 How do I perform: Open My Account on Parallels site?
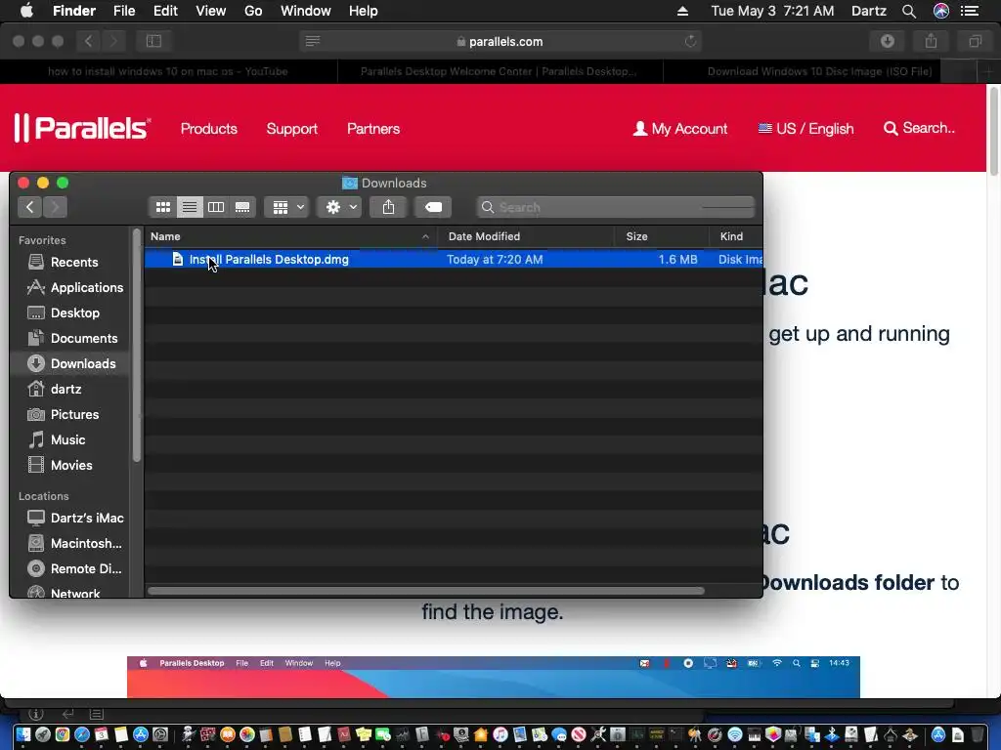[x=680, y=129]
